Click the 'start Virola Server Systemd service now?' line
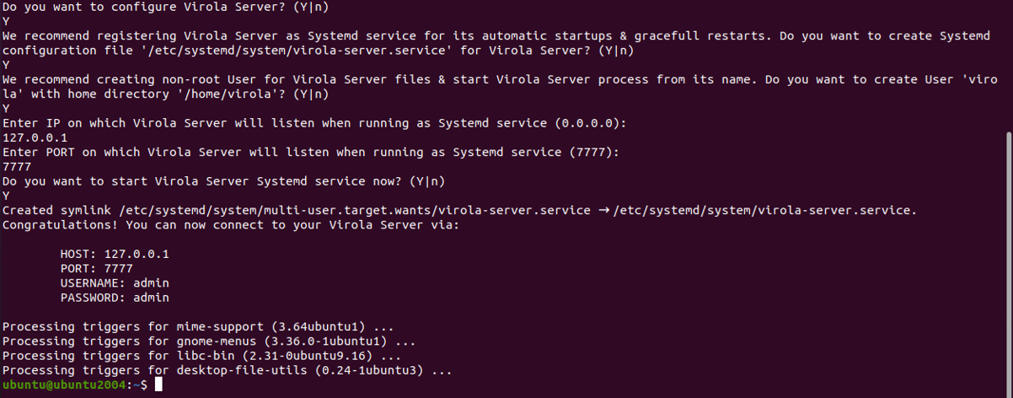 [x=223, y=181]
